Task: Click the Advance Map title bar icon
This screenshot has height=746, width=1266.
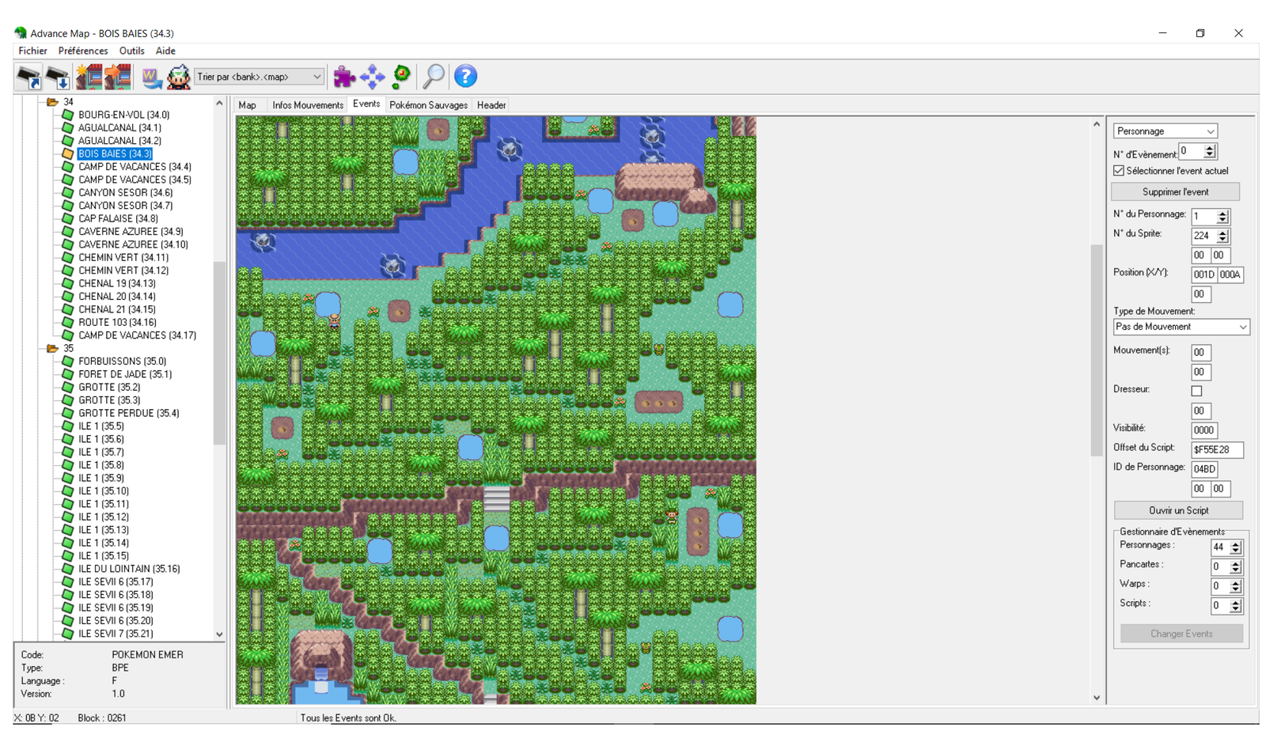Action: click(21, 33)
